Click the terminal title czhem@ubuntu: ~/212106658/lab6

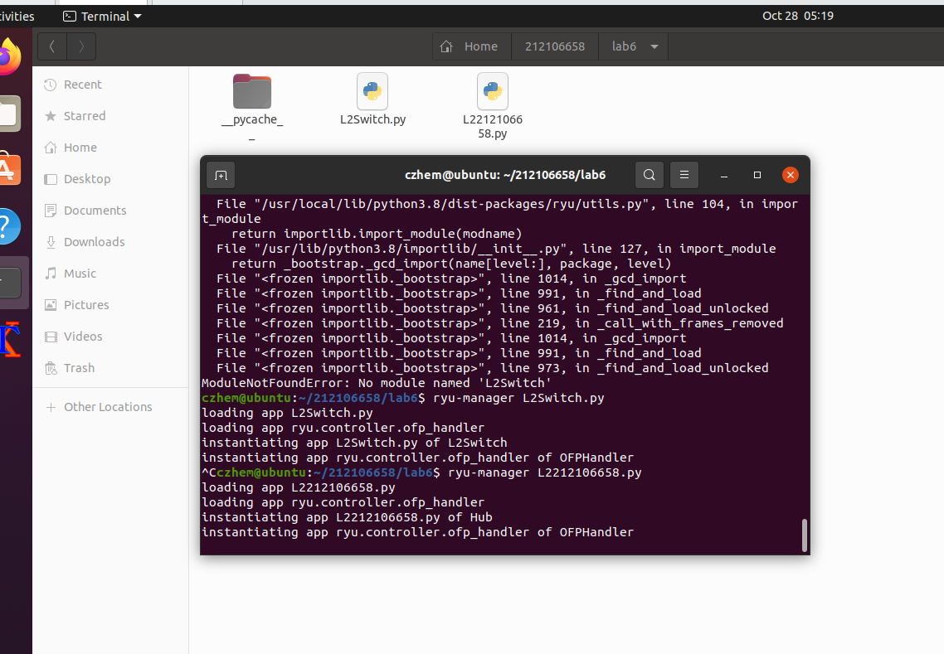click(505, 175)
